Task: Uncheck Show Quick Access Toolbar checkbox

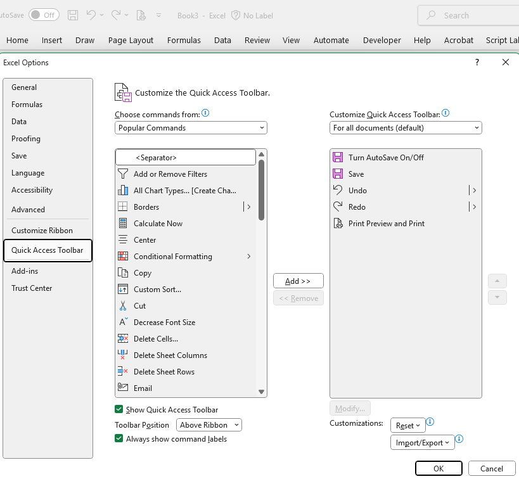Action: tap(119, 410)
